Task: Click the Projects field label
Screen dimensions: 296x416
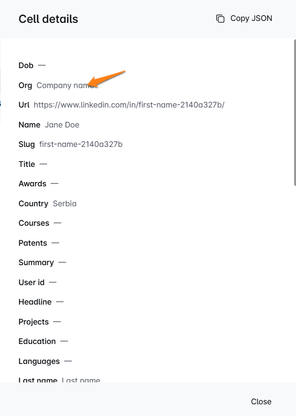Action: click(x=34, y=322)
